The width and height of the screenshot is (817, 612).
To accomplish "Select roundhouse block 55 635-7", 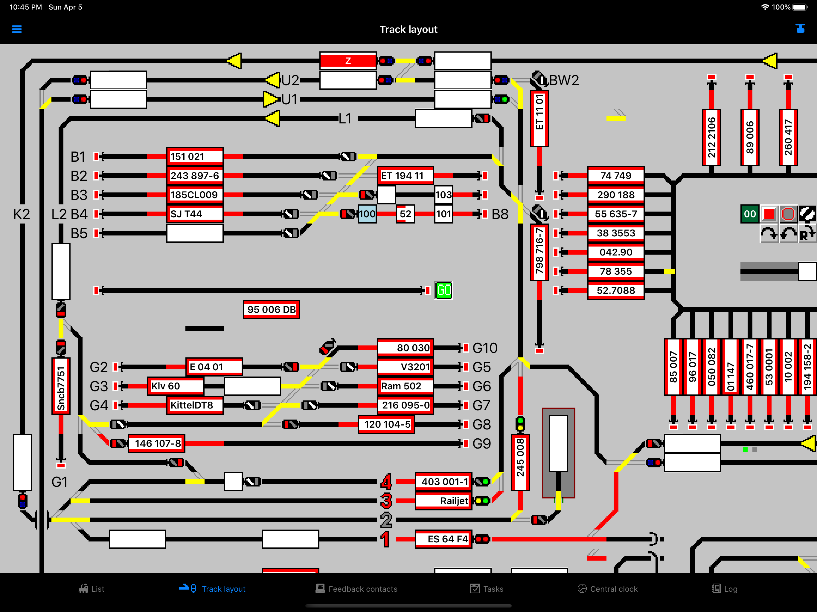I will [x=616, y=214].
